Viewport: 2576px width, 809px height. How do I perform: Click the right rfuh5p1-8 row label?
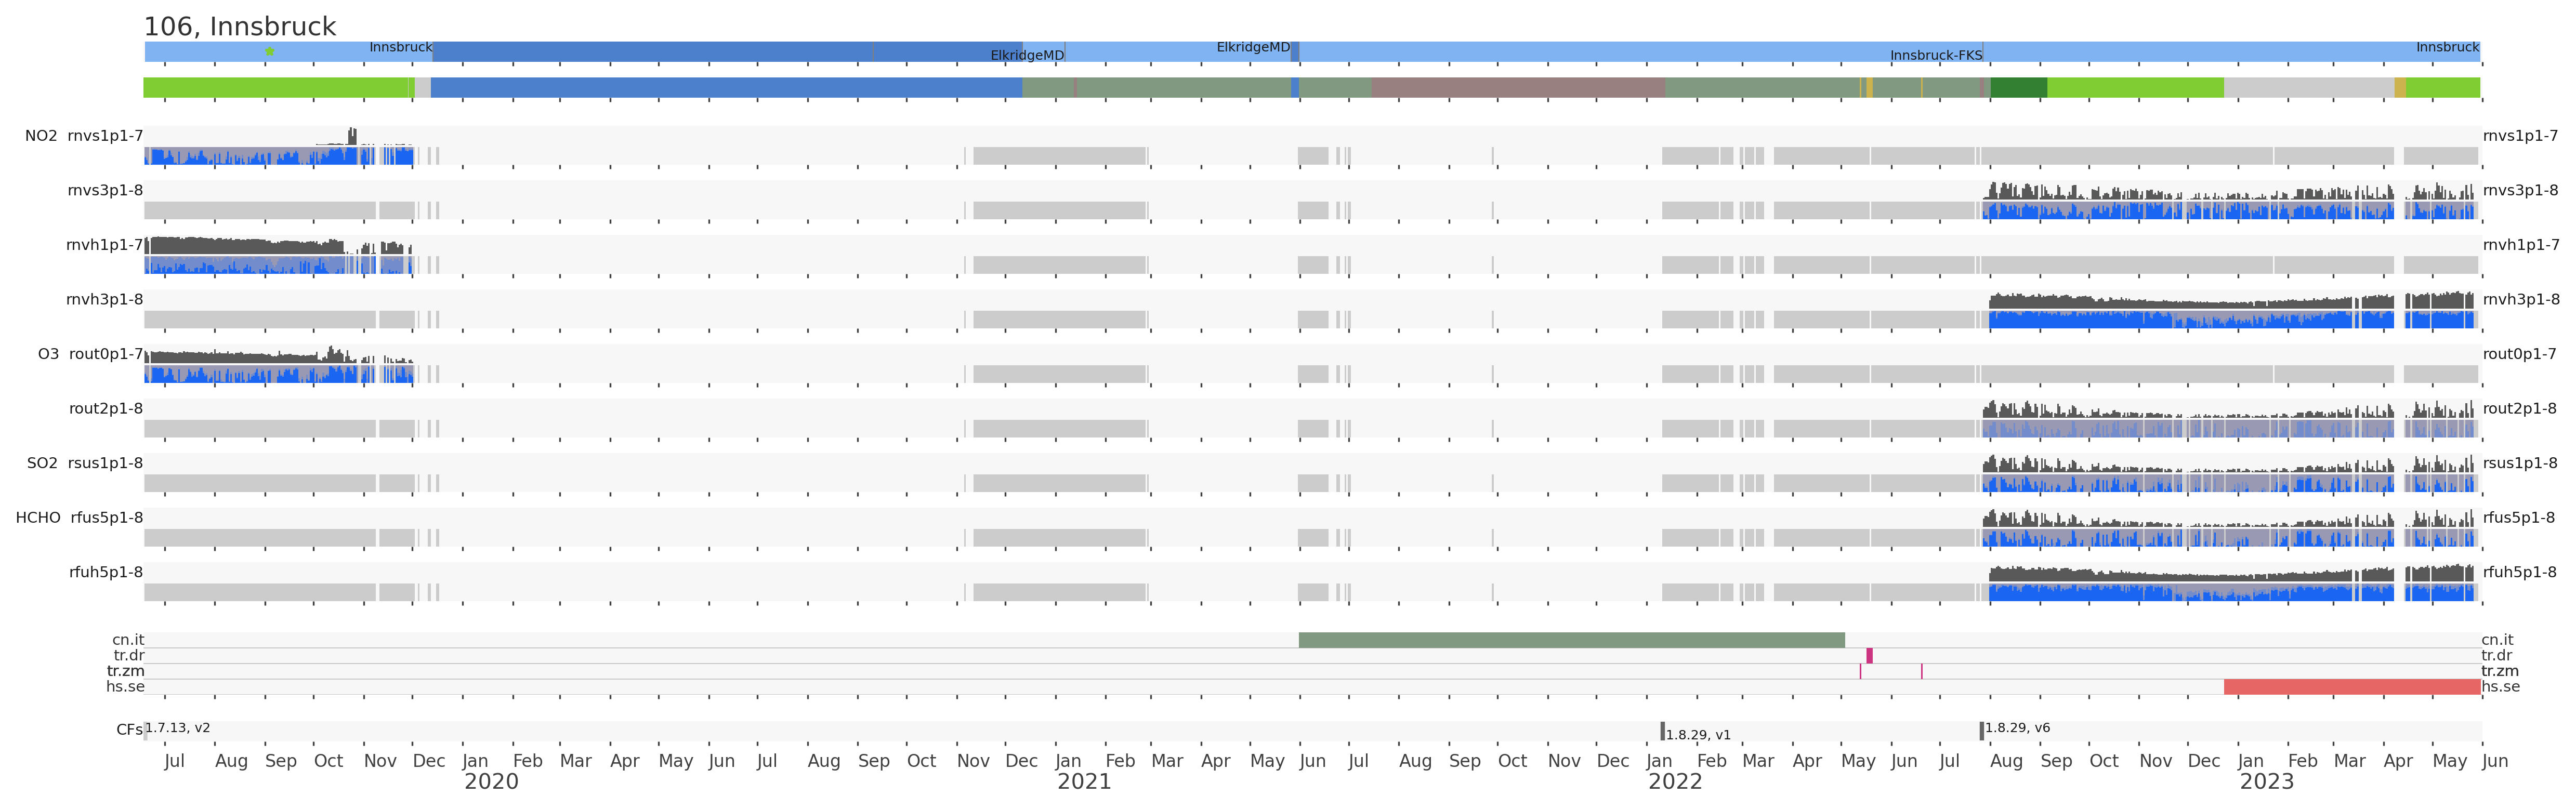coord(2519,572)
